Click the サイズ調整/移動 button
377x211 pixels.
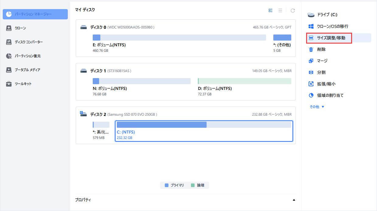click(329, 38)
